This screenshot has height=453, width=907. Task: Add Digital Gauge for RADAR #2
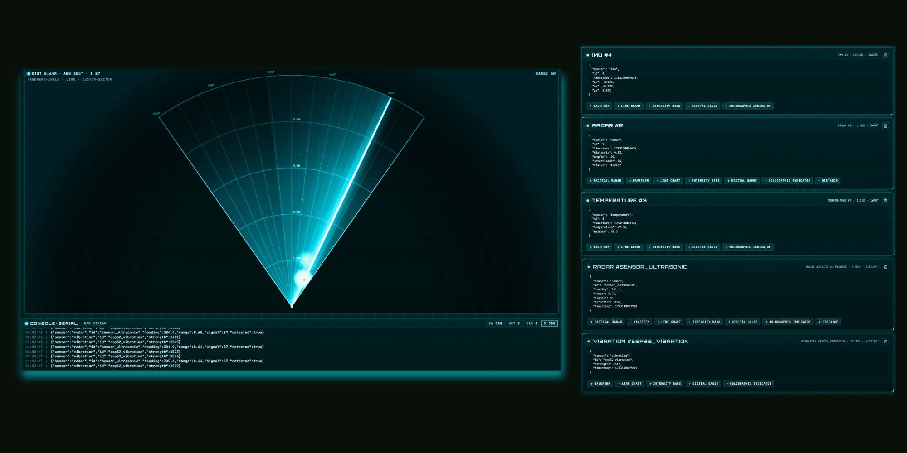coord(742,181)
